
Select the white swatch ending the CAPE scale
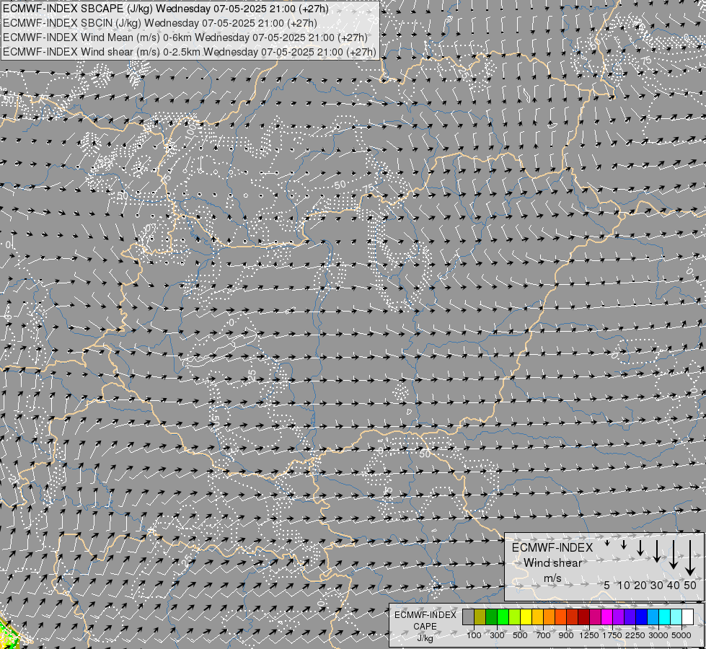pyautogui.click(x=687, y=617)
